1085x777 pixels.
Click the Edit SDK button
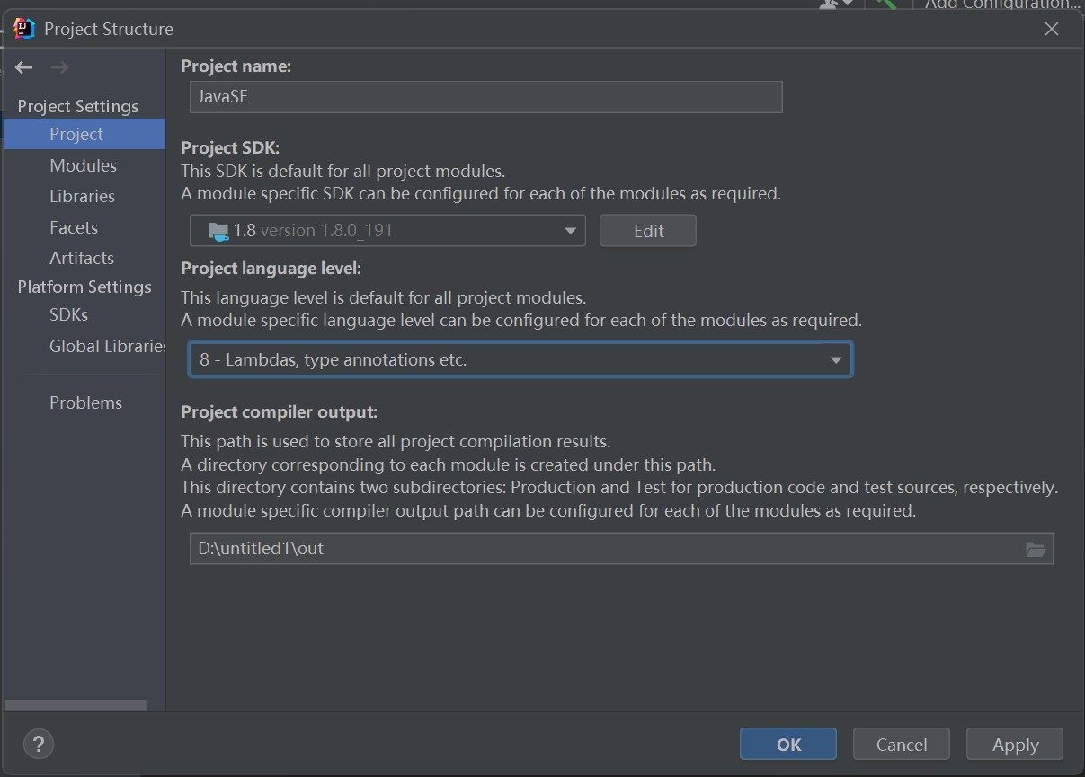648,230
